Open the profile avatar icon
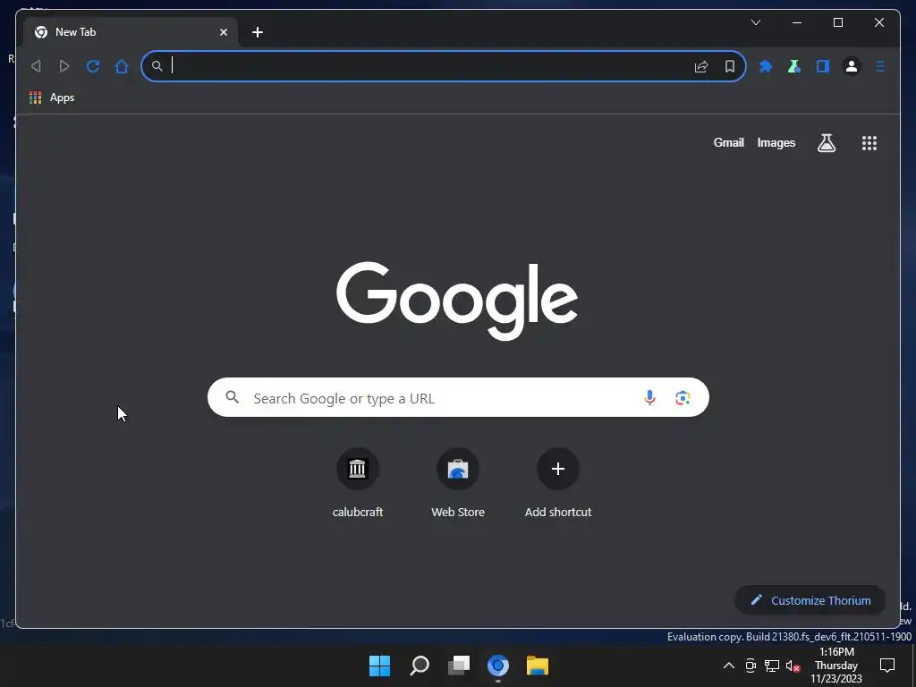The image size is (916, 687). pos(852,66)
